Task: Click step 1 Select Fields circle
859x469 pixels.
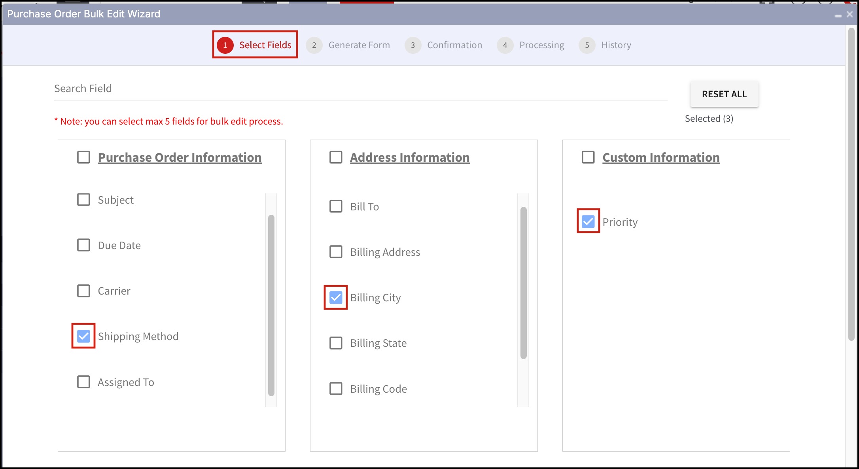Action: click(x=225, y=45)
